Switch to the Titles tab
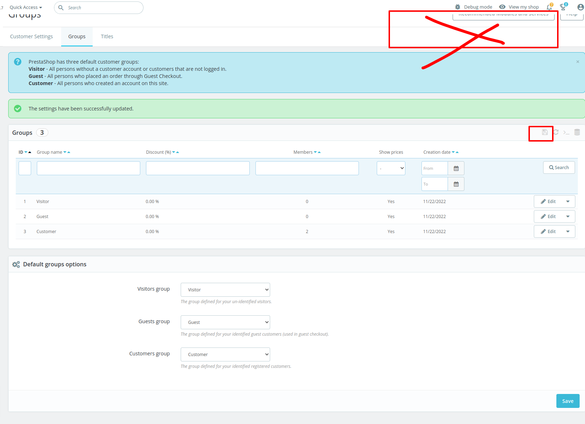585x424 pixels. pyautogui.click(x=107, y=36)
